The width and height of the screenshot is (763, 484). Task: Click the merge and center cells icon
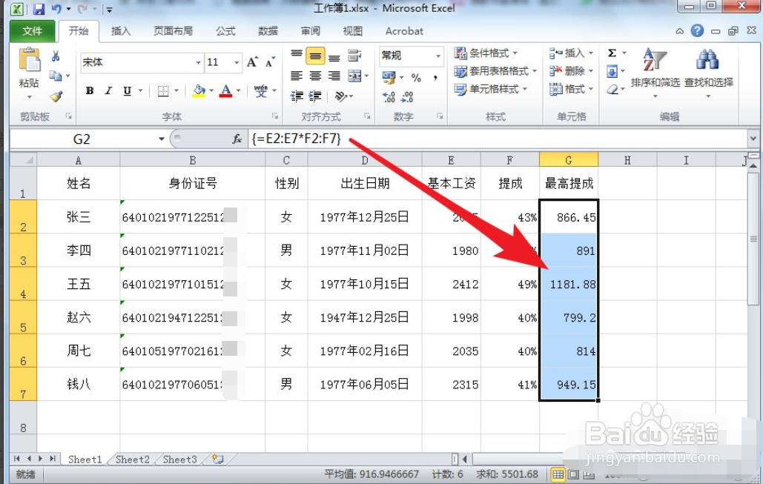354,74
